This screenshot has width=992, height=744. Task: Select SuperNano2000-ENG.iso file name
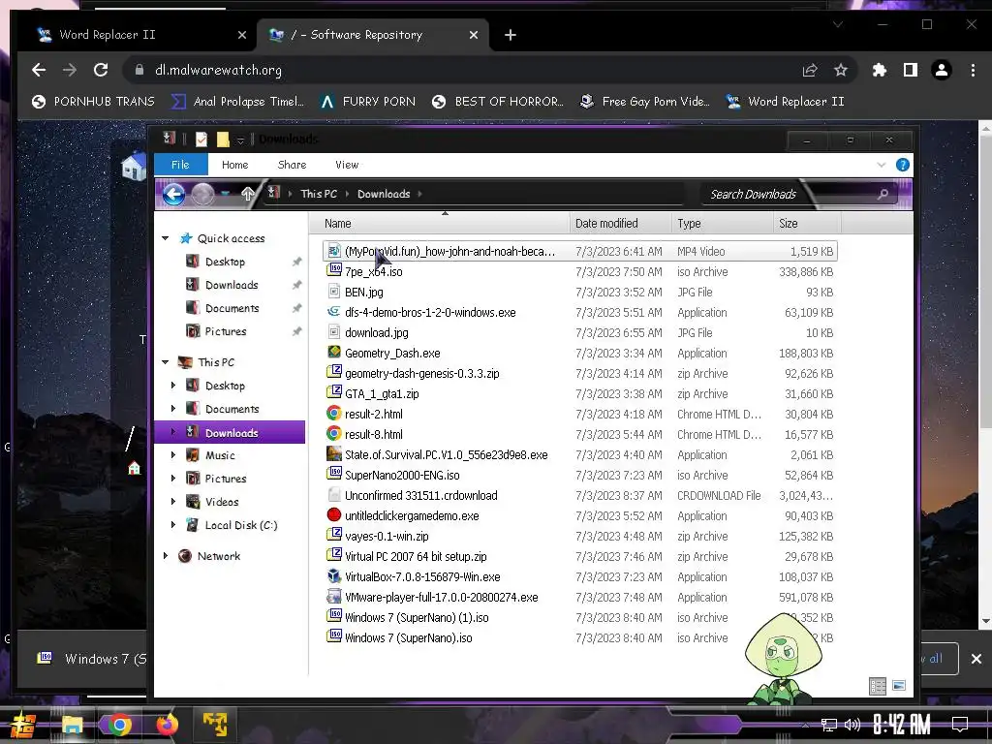[402, 475]
